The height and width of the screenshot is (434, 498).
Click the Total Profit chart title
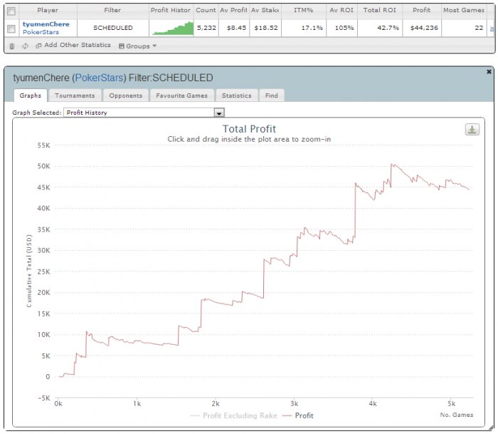tap(249, 129)
